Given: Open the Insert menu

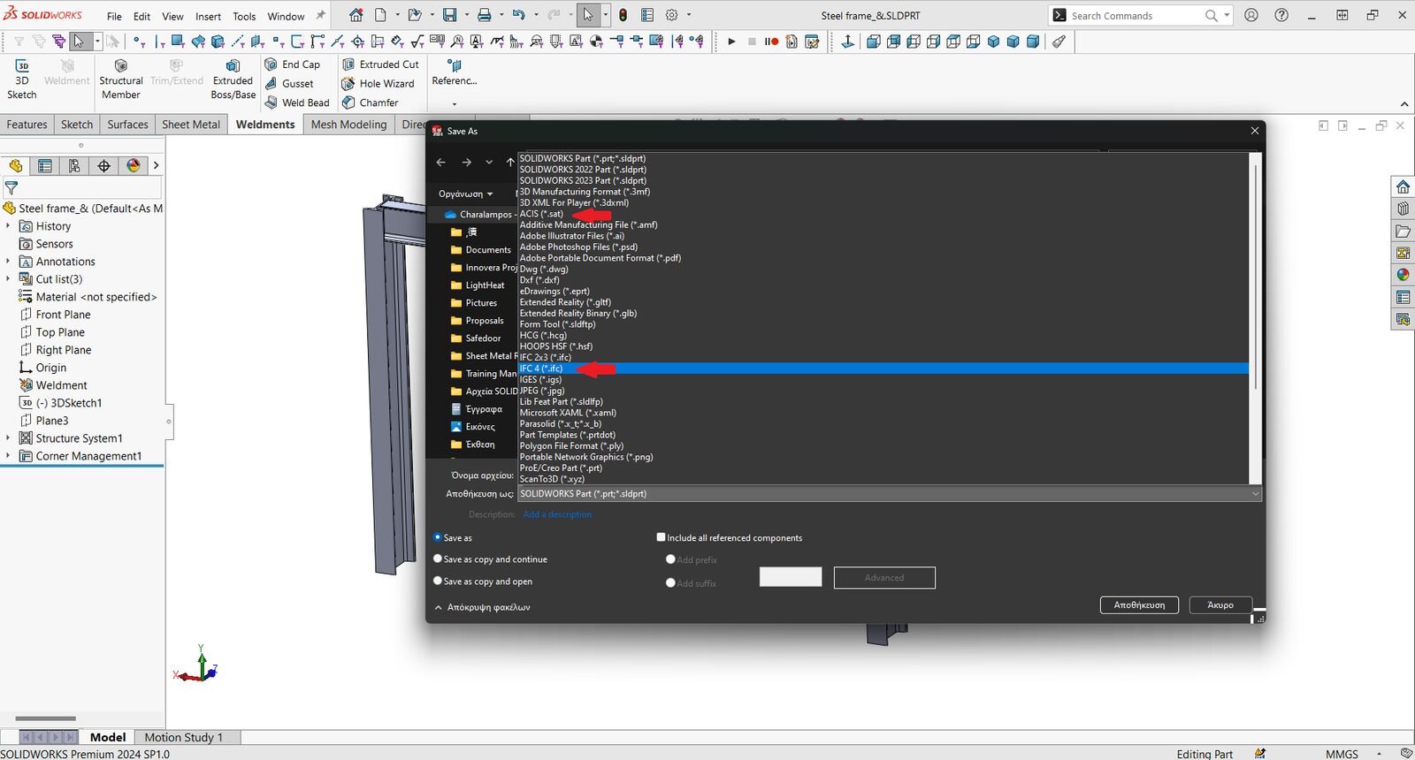Looking at the screenshot, I should (x=208, y=17).
